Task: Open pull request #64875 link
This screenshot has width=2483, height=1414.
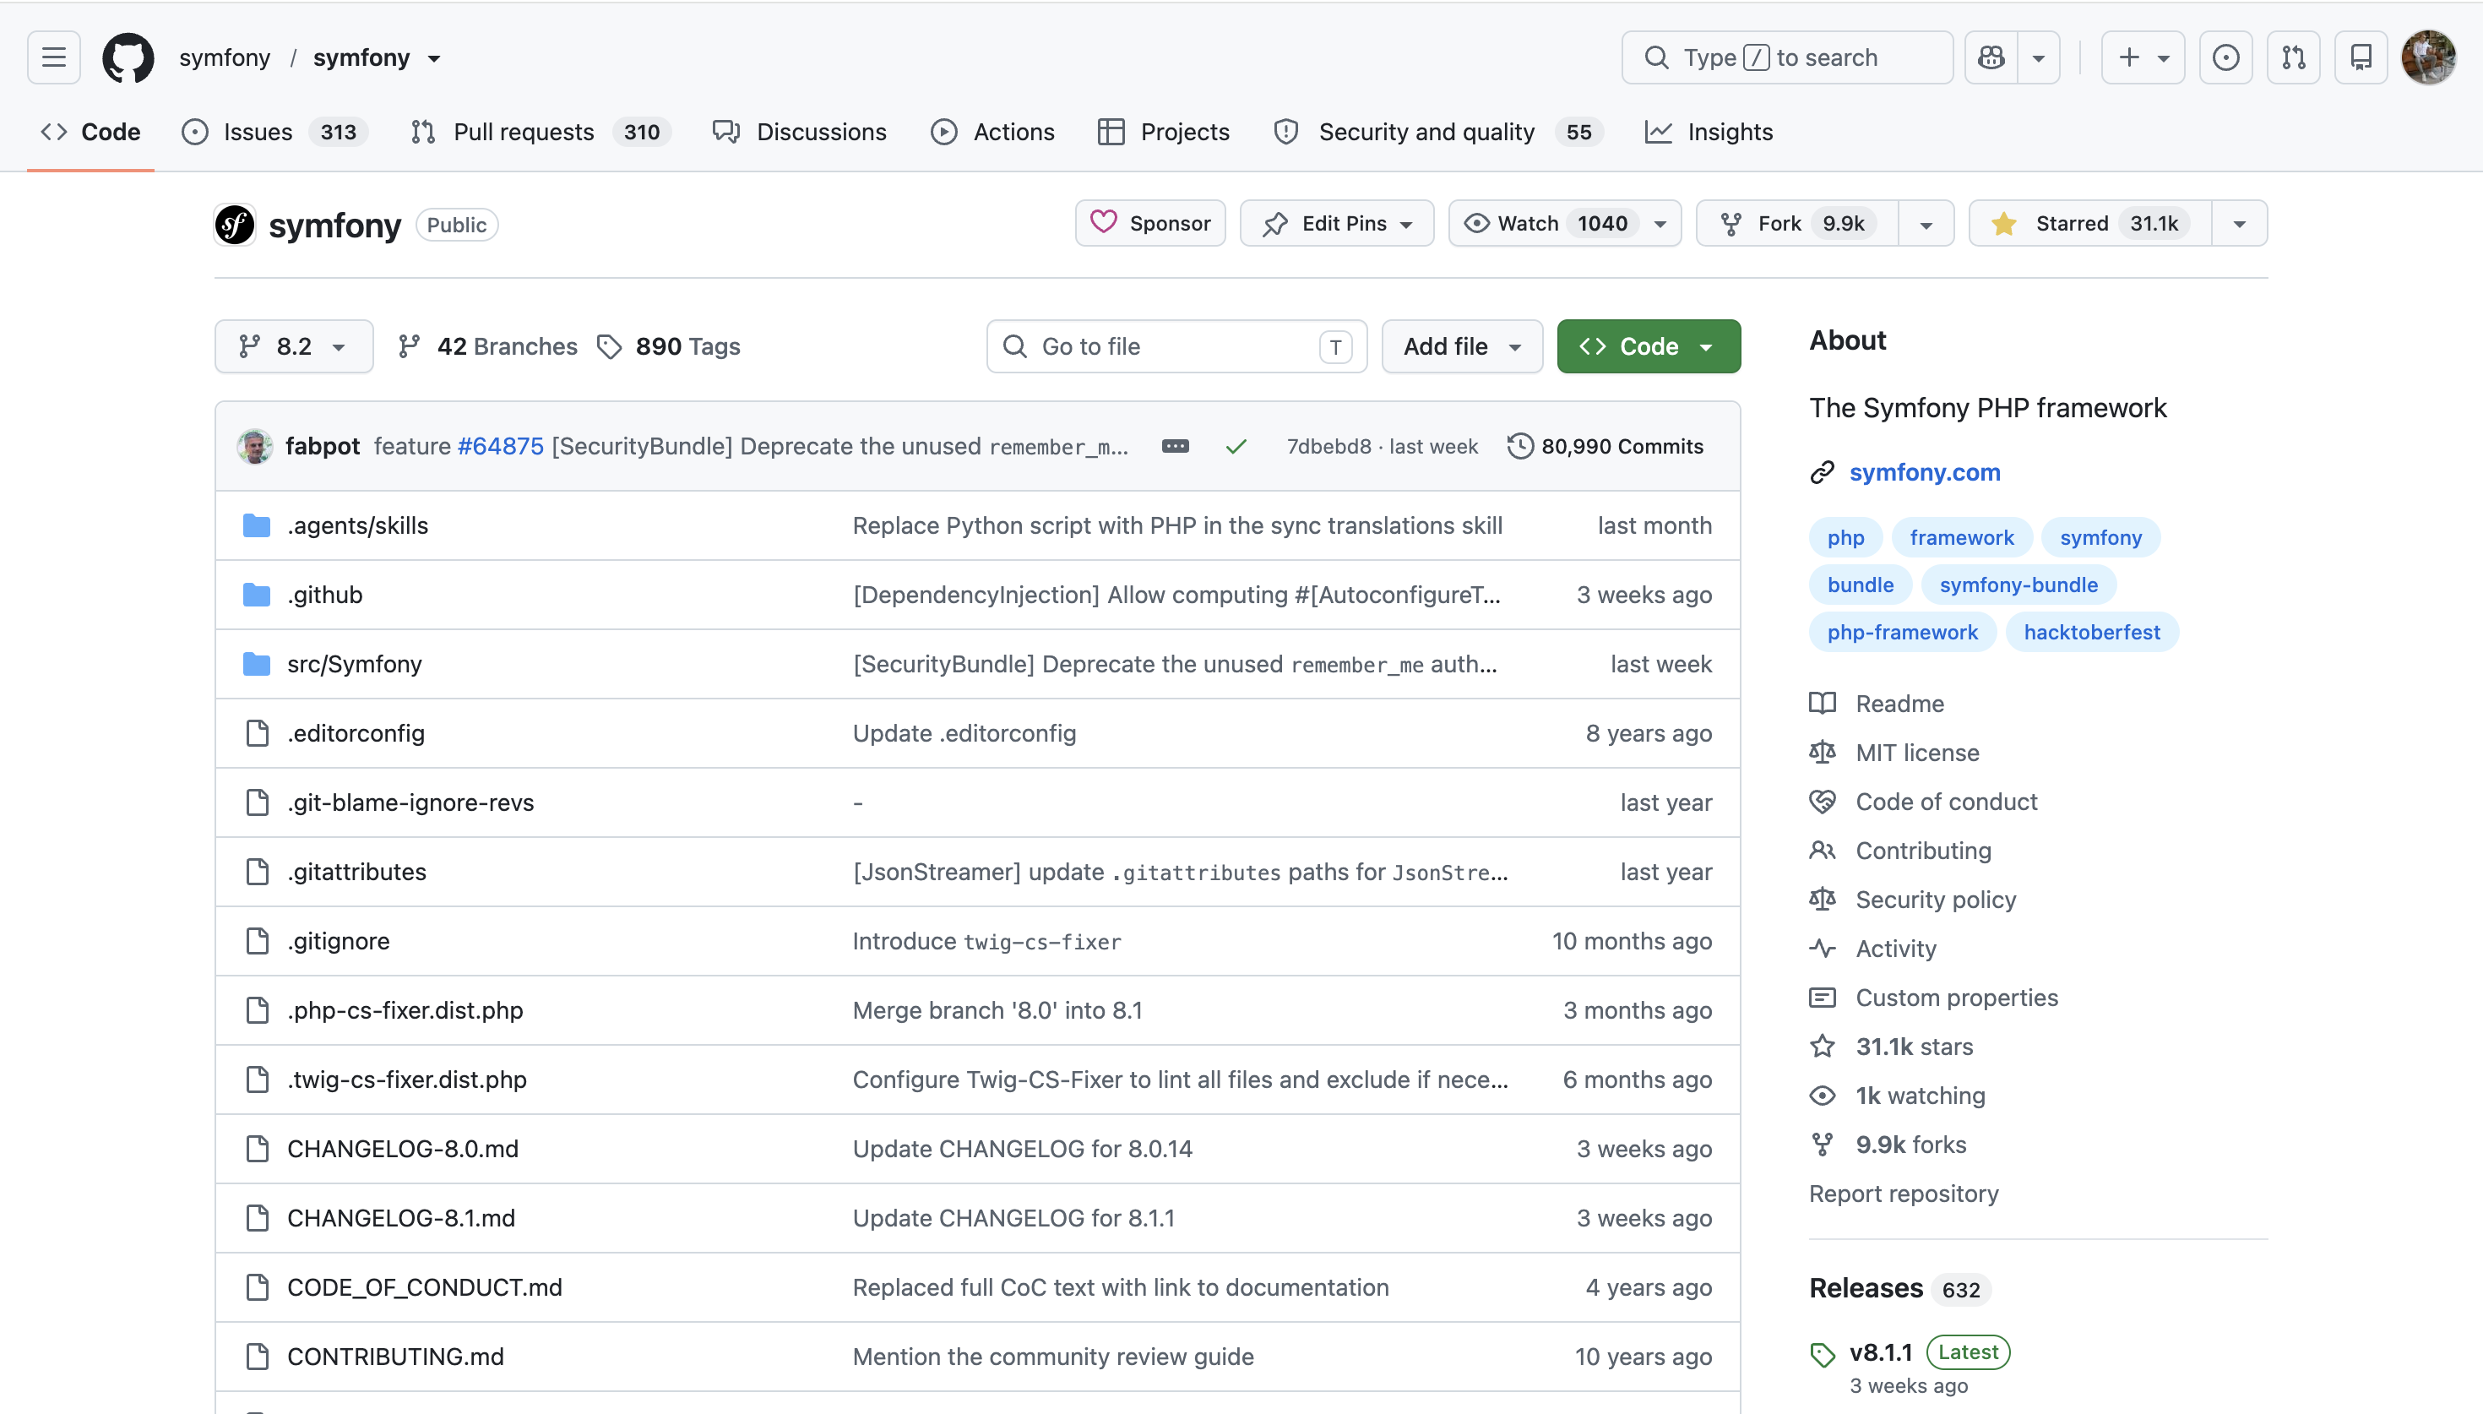Action: pyautogui.click(x=500, y=446)
